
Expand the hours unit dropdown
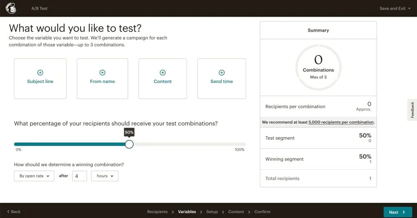105,176
